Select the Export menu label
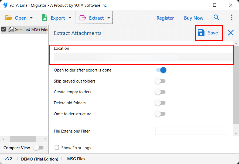Viewport: 239px width, 164px height. [x=58, y=18]
